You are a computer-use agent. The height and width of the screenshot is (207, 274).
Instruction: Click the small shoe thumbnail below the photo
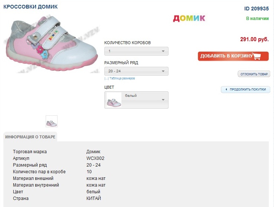[x=52, y=121]
